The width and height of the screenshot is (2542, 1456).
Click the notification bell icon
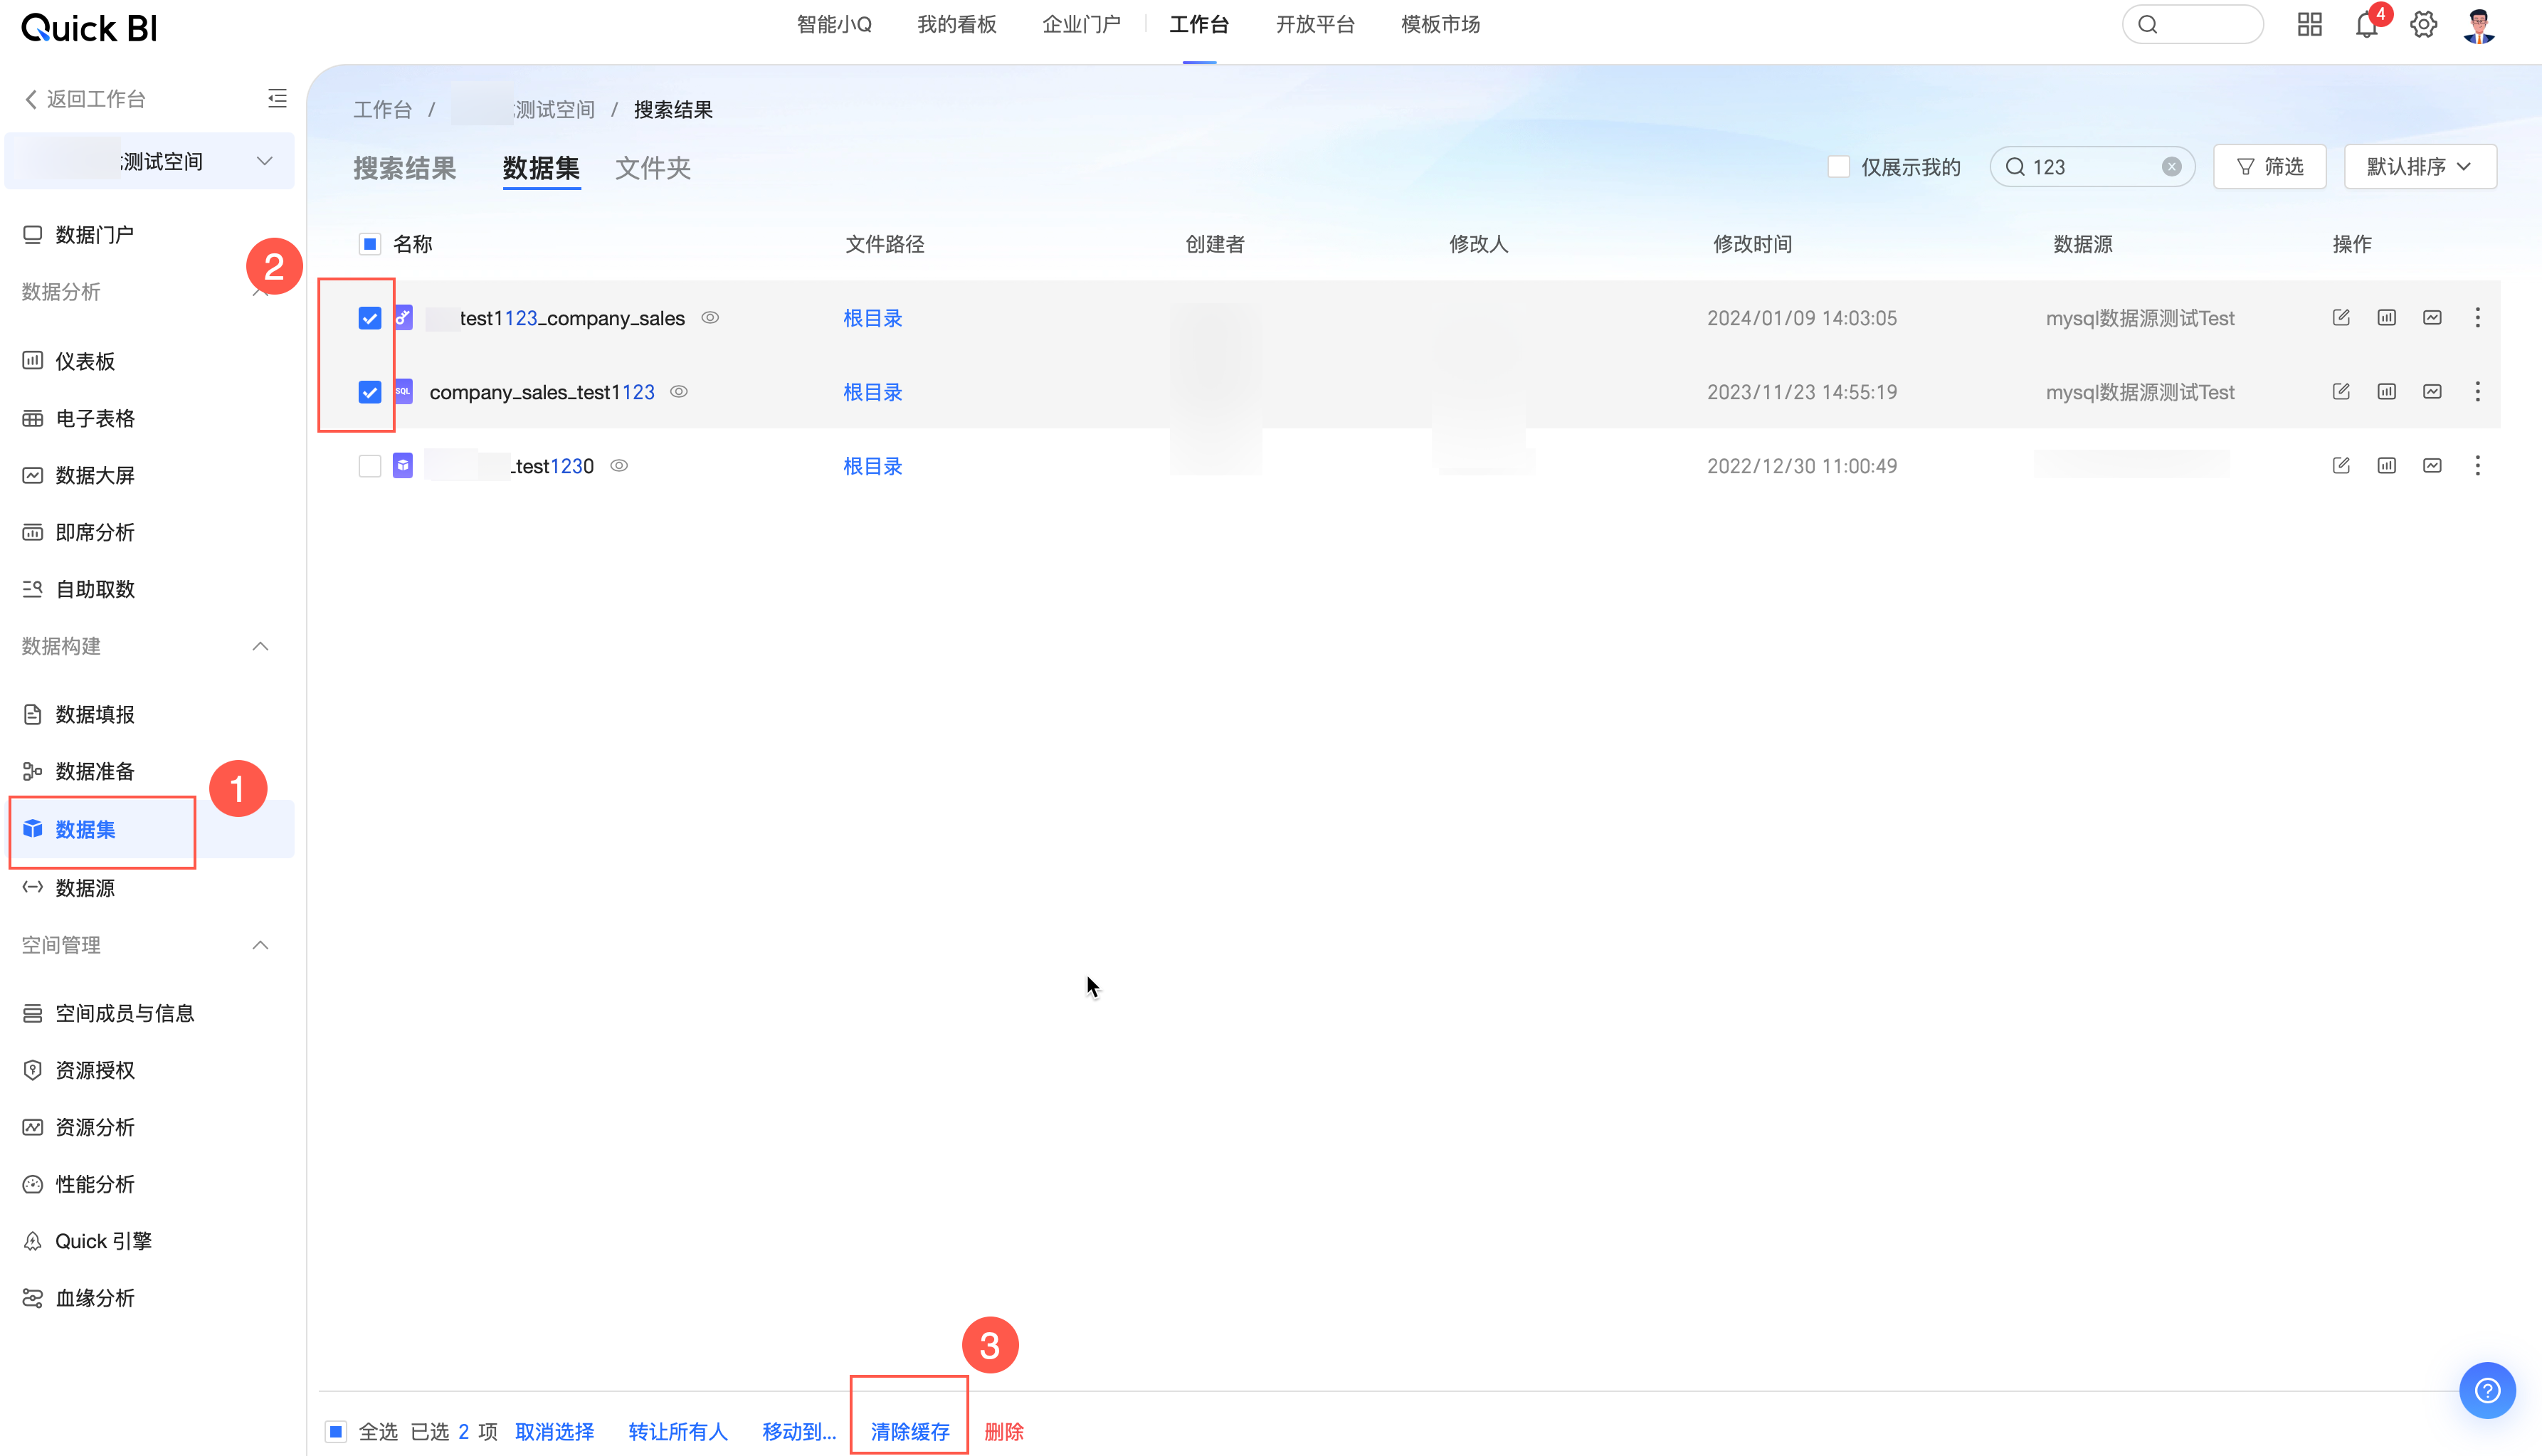click(2366, 25)
